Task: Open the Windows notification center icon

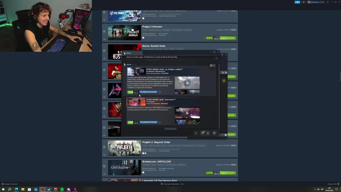Action: [x=337, y=189]
